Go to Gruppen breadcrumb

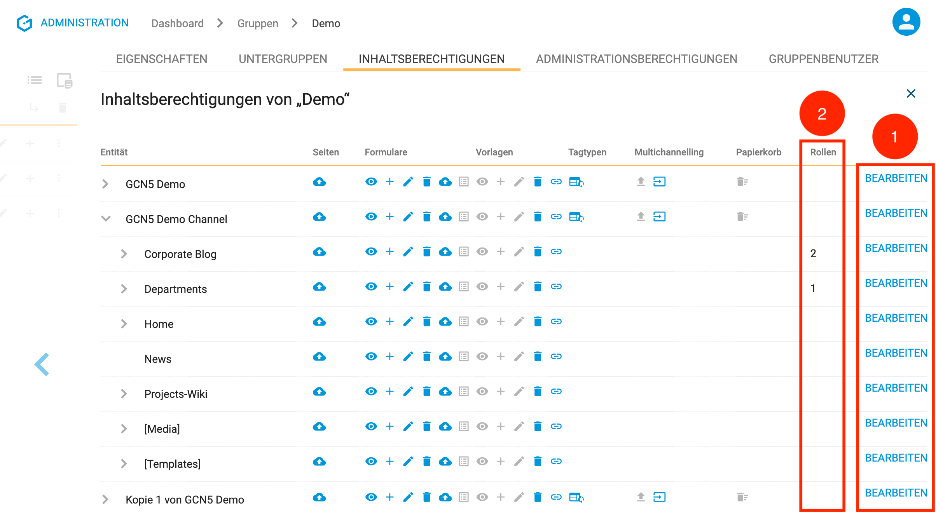coord(258,23)
